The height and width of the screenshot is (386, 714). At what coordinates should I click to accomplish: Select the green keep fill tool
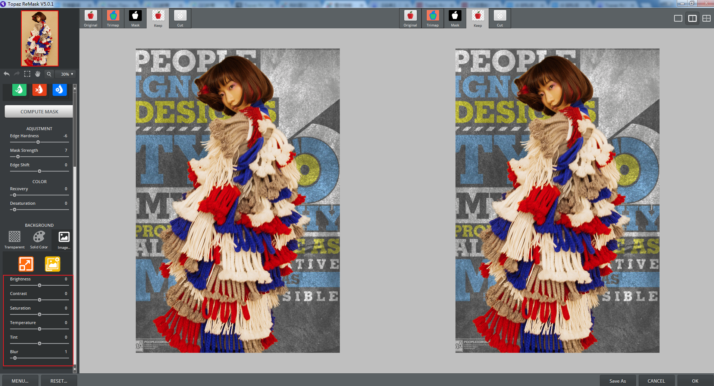19,90
